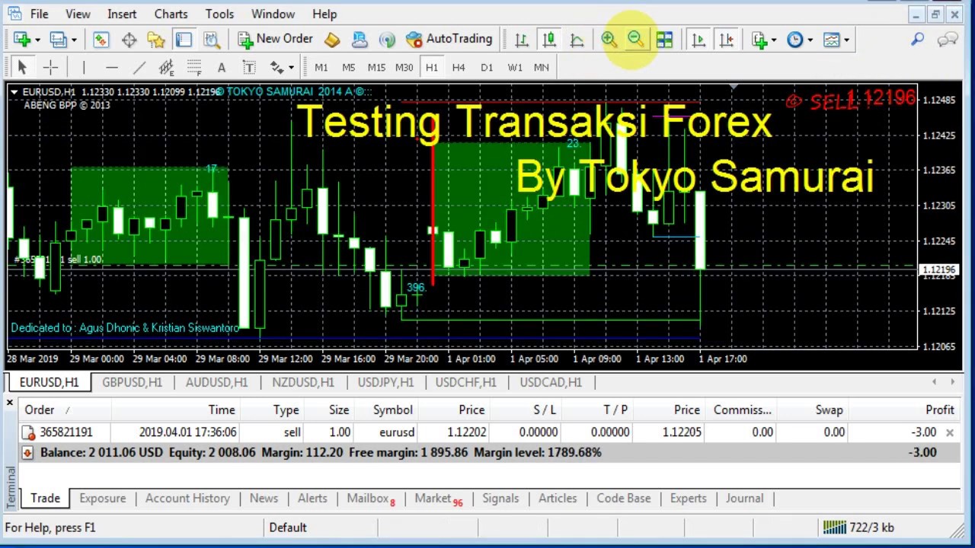Select the cursor arrow tool
The image size is (975, 548).
point(22,67)
